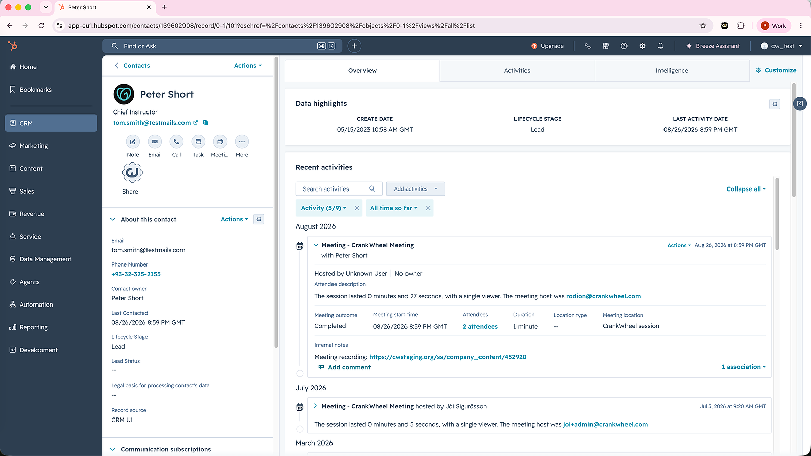Image resolution: width=811 pixels, height=456 pixels.
Task: Copy the contact email with the clipboard icon
Action: coord(206,123)
